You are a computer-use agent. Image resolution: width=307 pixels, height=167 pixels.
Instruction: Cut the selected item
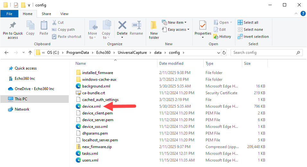click(x=58, y=22)
